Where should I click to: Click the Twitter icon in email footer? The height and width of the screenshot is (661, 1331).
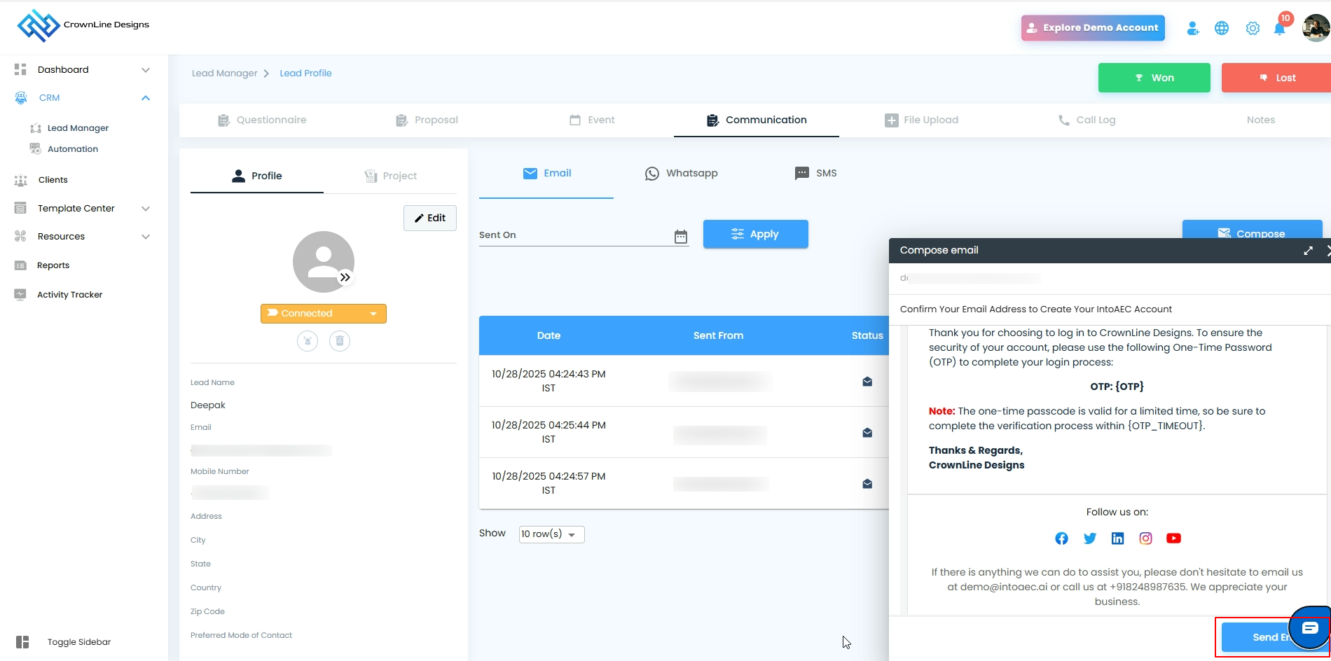pos(1090,538)
